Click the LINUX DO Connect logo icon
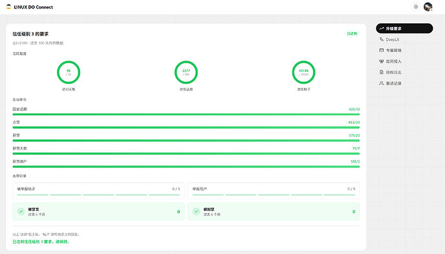445x254 pixels. [x=9, y=7]
